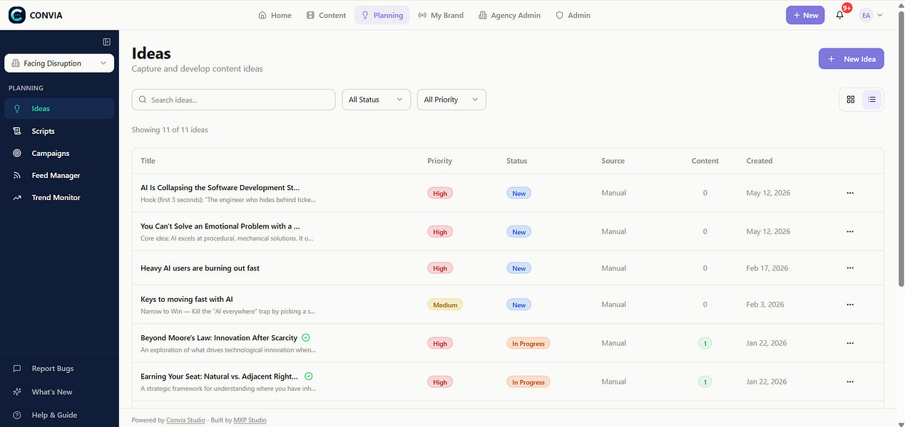
Task: Open row options for Heavy AI users idea
Action: click(849, 268)
